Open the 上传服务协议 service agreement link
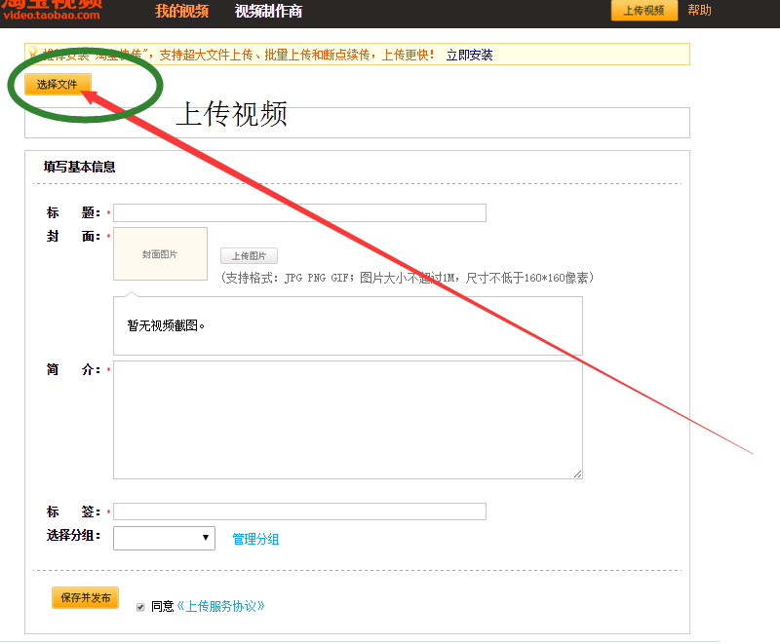The height and width of the screenshot is (644, 780). [x=220, y=606]
